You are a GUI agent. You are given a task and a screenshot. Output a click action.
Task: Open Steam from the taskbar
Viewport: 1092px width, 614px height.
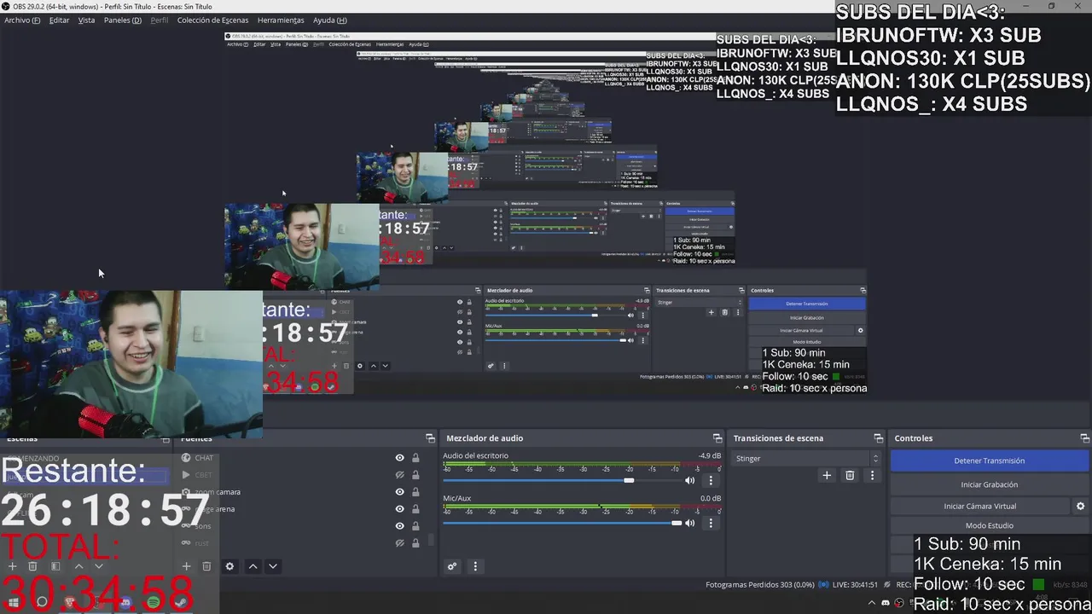pos(180,602)
